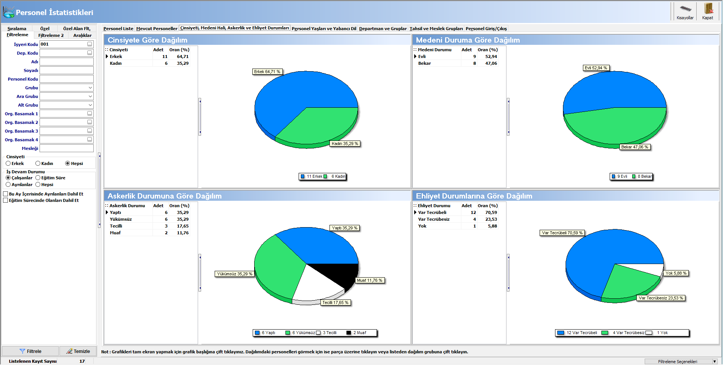Expand the Ara Grubu dropdown
The width and height of the screenshot is (723, 365).
90,96
